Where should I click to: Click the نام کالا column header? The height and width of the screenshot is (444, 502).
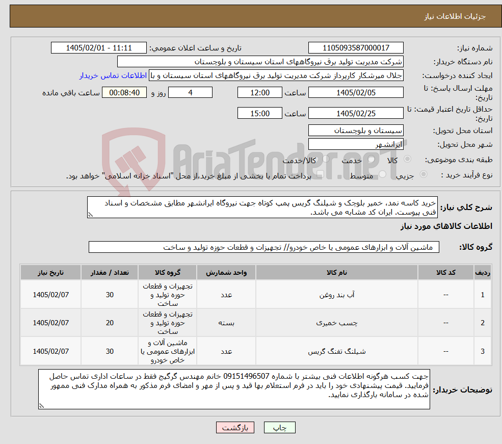[336, 272]
